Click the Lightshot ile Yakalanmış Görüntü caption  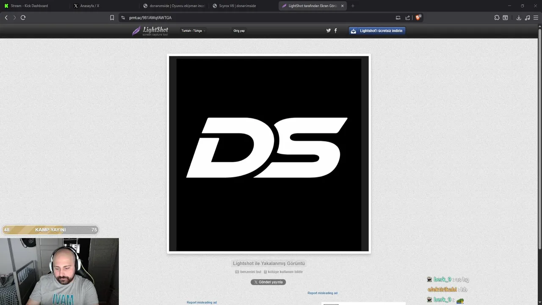tap(269, 263)
